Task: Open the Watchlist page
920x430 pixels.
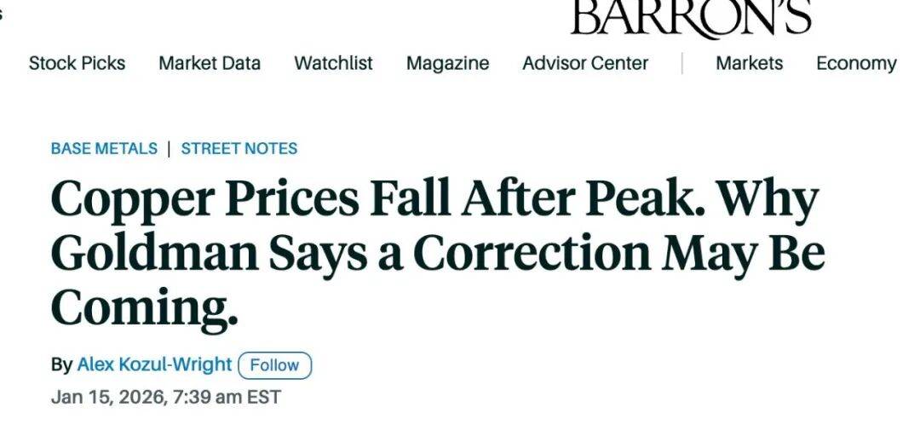Action: coord(333,63)
